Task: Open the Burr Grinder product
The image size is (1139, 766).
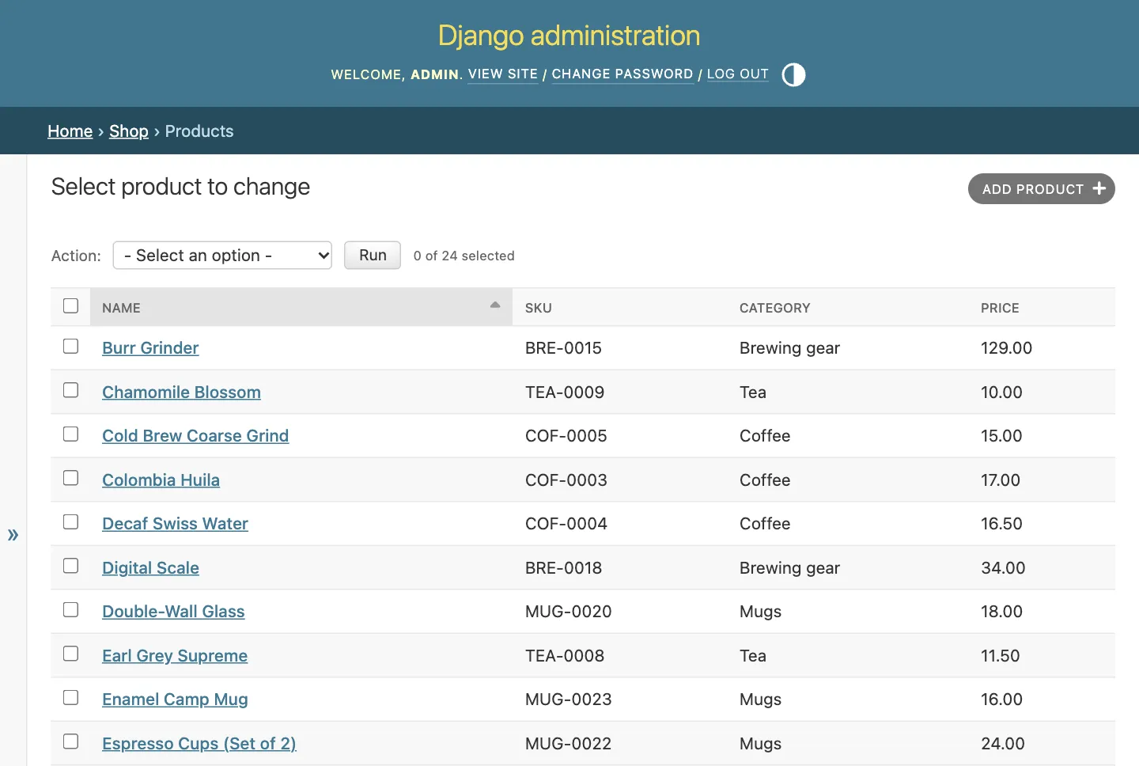Action: pos(150,348)
